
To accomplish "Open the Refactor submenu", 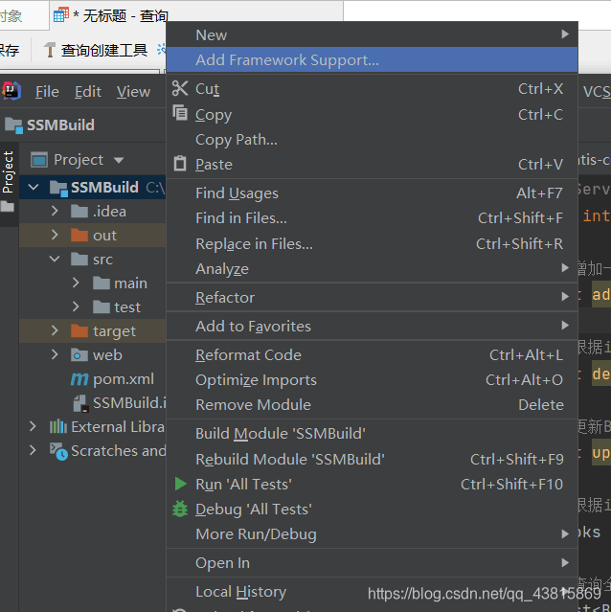I will click(x=372, y=298).
